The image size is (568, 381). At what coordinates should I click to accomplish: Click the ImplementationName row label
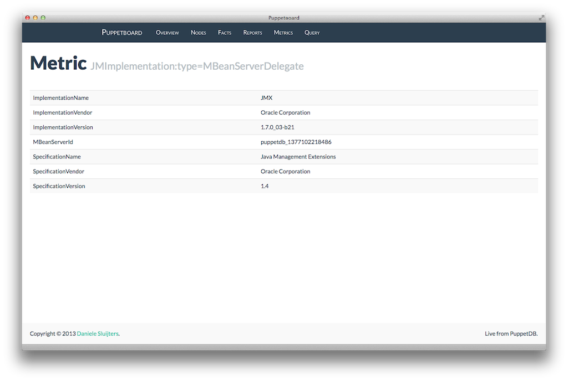60,97
